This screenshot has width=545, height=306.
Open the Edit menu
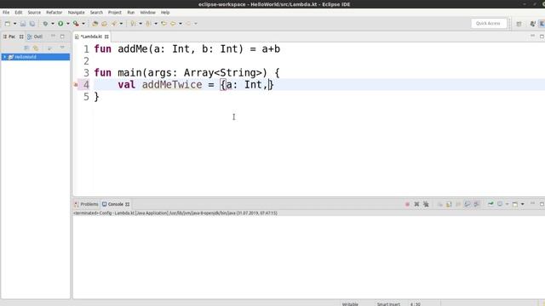click(19, 13)
